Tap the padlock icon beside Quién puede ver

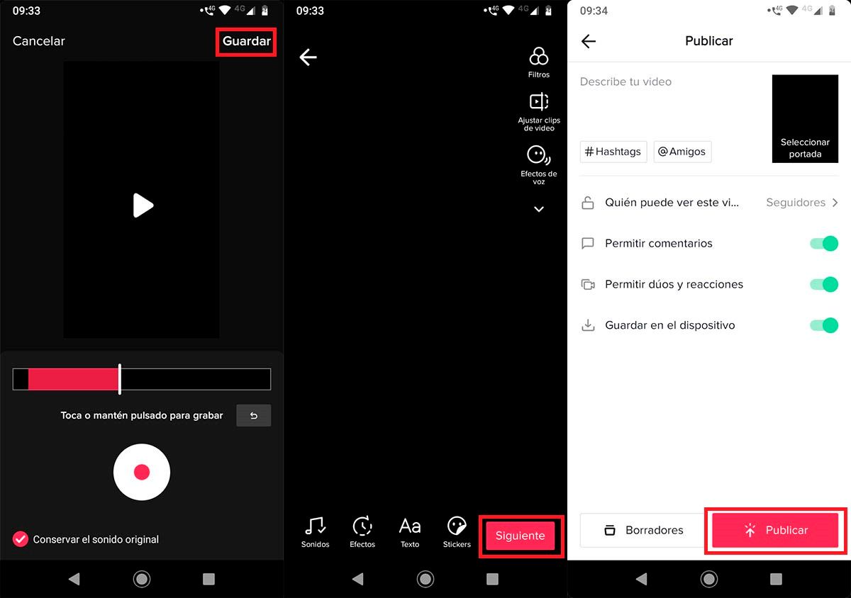[x=587, y=203]
